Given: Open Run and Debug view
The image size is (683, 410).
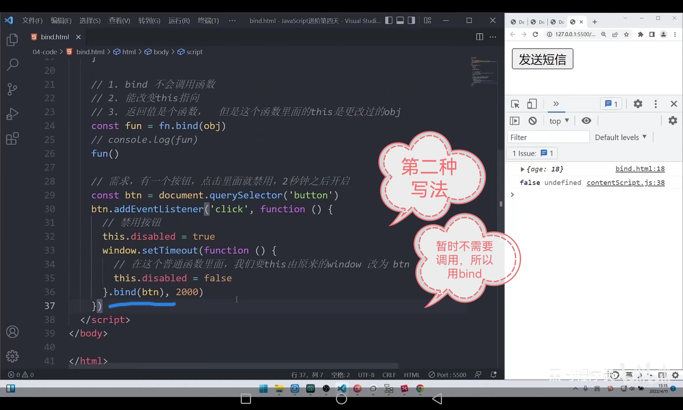Looking at the screenshot, I should (x=12, y=114).
